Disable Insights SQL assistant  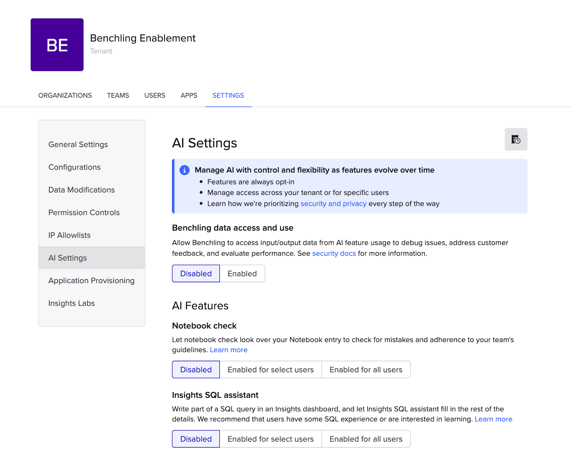196,439
